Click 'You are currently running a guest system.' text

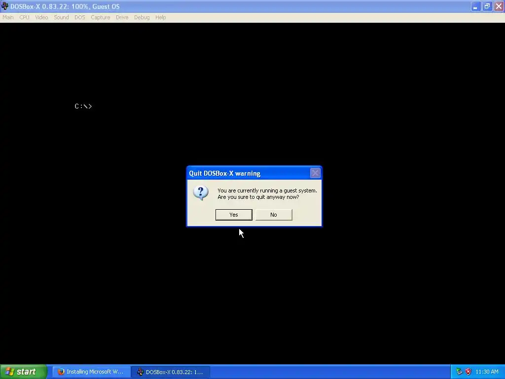click(267, 190)
